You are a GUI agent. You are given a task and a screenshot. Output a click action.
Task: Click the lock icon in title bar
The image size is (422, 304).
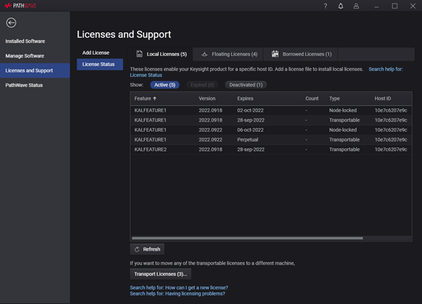[357, 6]
